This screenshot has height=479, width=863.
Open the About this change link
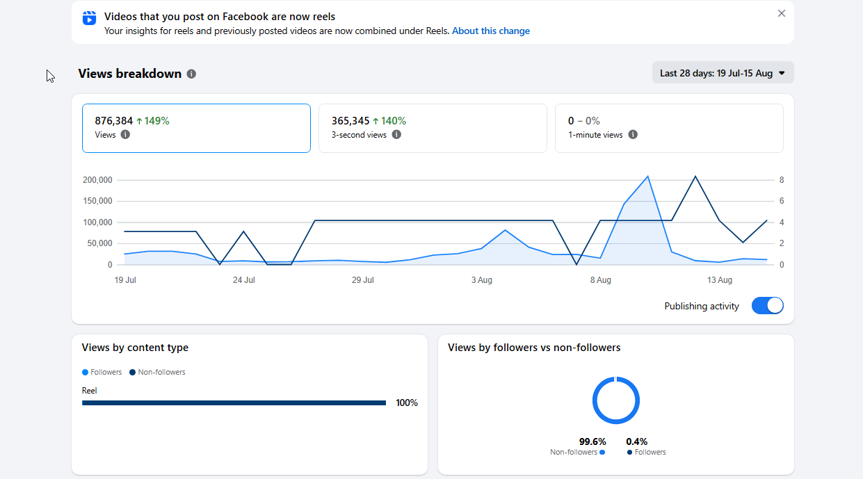491,31
